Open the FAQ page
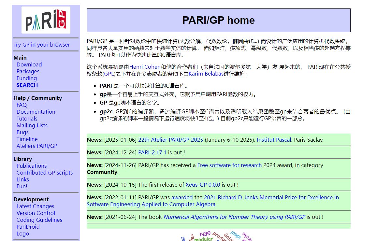The height and width of the screenshot is (241, 391). tap(22, 105)
